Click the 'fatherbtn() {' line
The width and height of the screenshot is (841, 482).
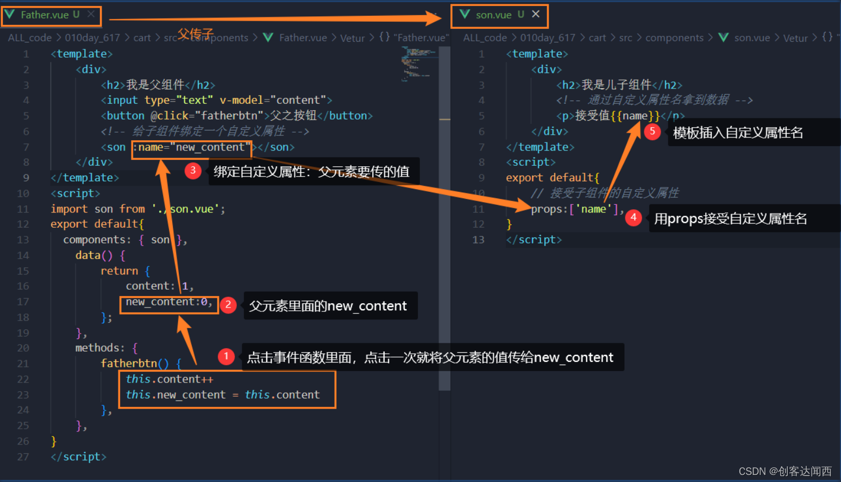click(x=141, y=363)
